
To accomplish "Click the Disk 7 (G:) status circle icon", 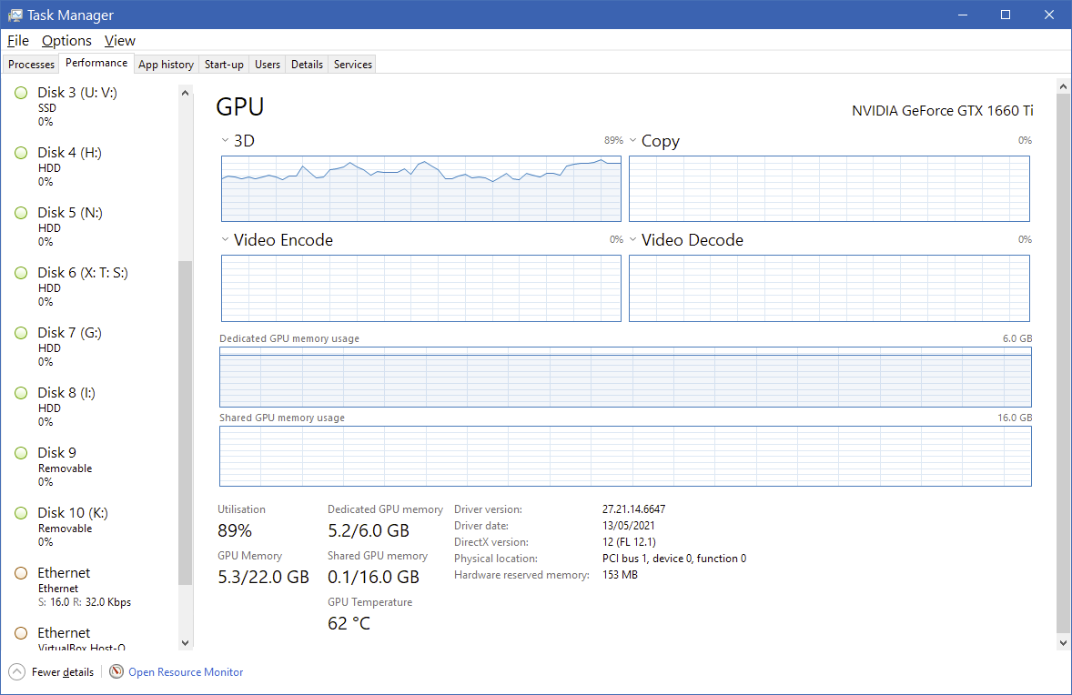I will tap(21, 333).
